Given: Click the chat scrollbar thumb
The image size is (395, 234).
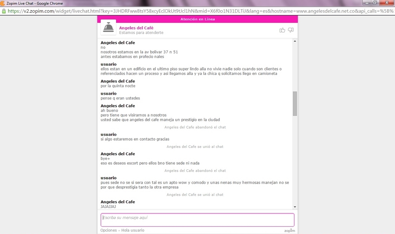Looking at the screenshot, I should [x=295, y=103].
